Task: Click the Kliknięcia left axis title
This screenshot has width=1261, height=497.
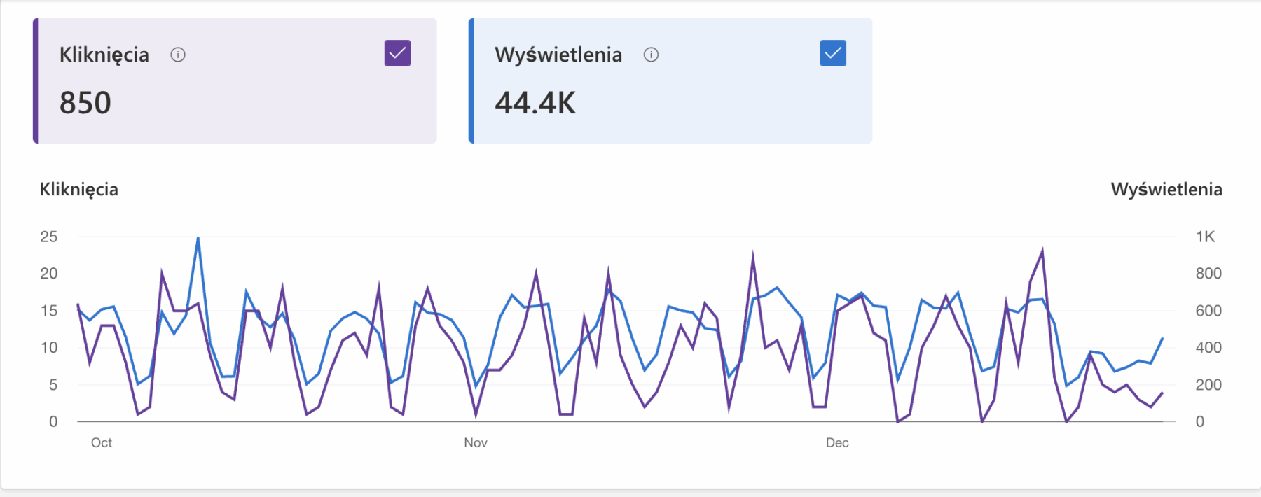Action: 78,189
